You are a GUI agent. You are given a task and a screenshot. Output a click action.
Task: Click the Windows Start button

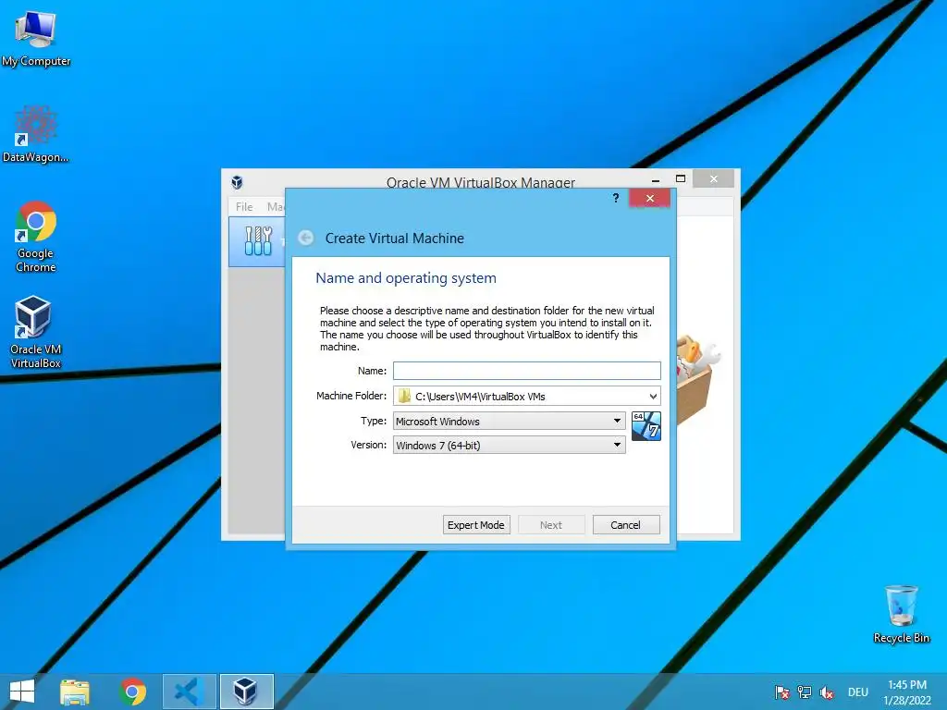point(22,692)
